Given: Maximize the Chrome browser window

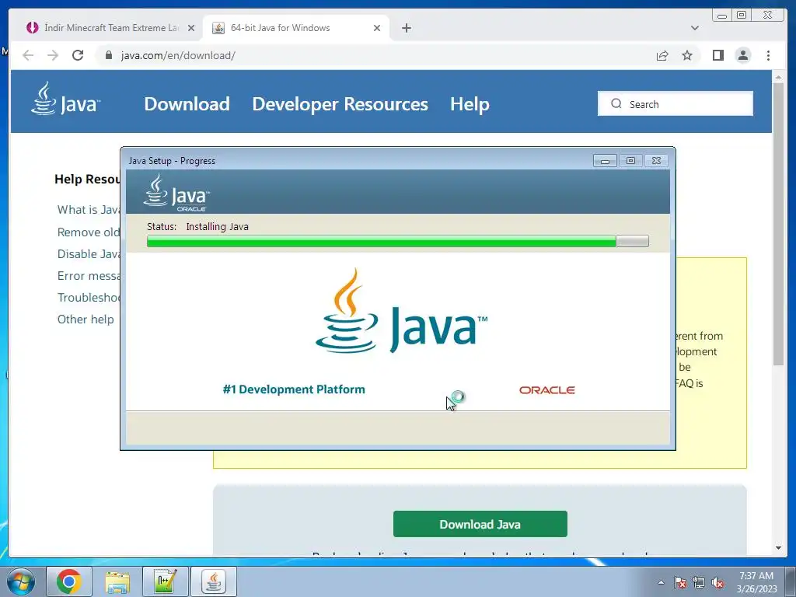Looking at the screenshot, I should [x=741, y=16].
